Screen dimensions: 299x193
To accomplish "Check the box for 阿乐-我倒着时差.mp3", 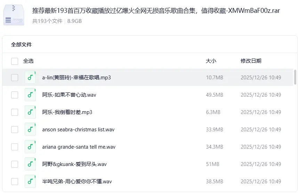I will tap(15, 112).
